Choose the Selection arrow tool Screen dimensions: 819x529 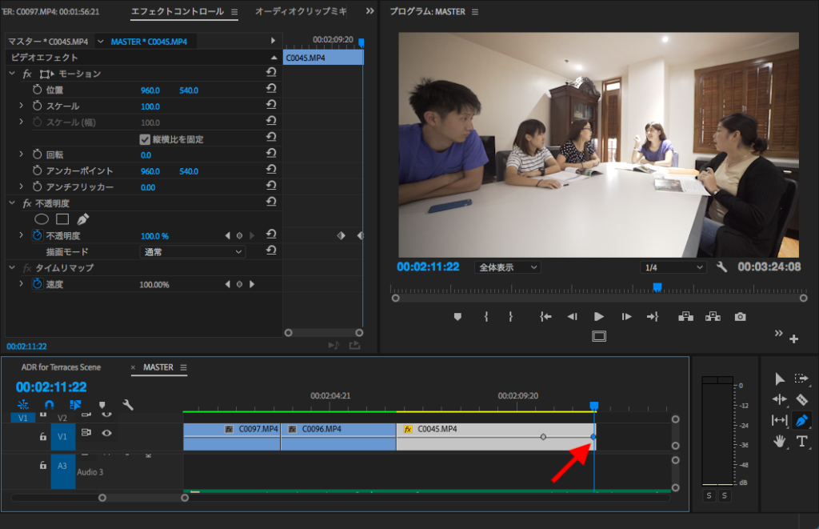(x=780, y=379)
